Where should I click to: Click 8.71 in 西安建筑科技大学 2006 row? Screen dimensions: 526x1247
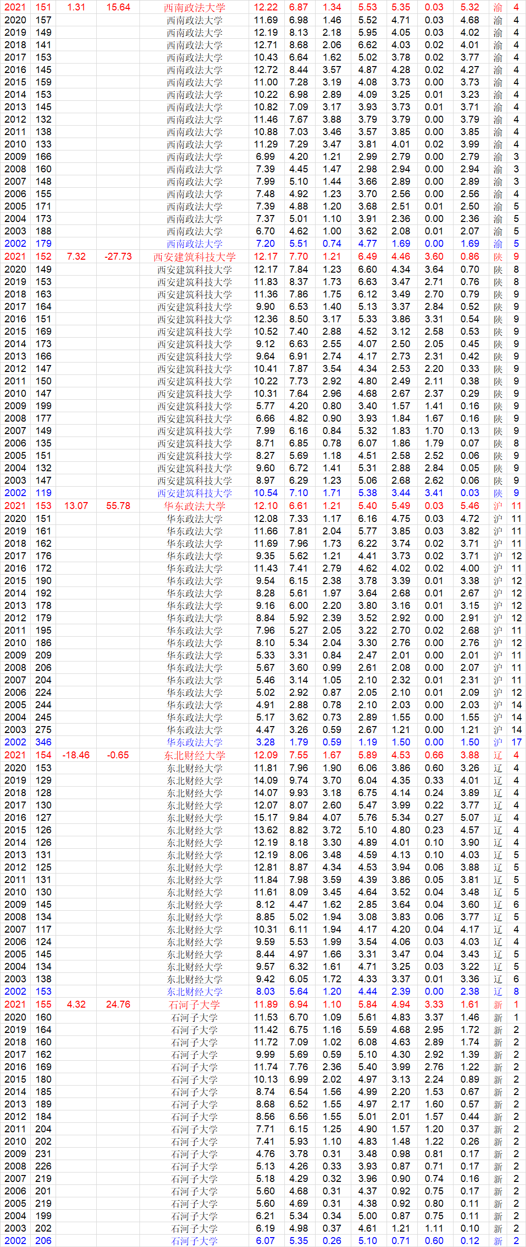tap(265, 443)
